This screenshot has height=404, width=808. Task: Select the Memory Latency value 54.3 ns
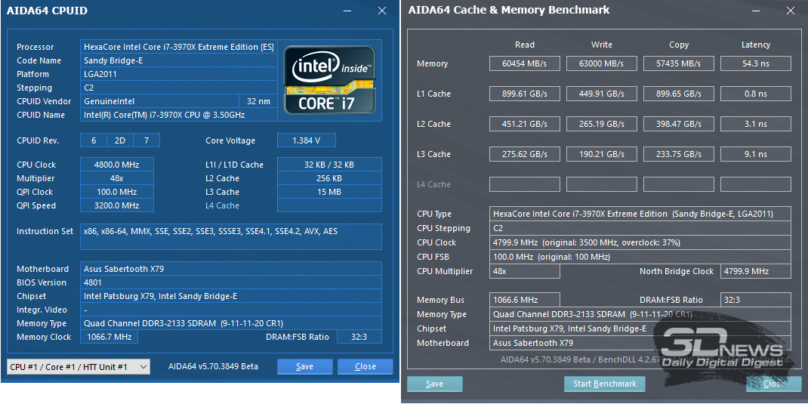tap(755, 63)
